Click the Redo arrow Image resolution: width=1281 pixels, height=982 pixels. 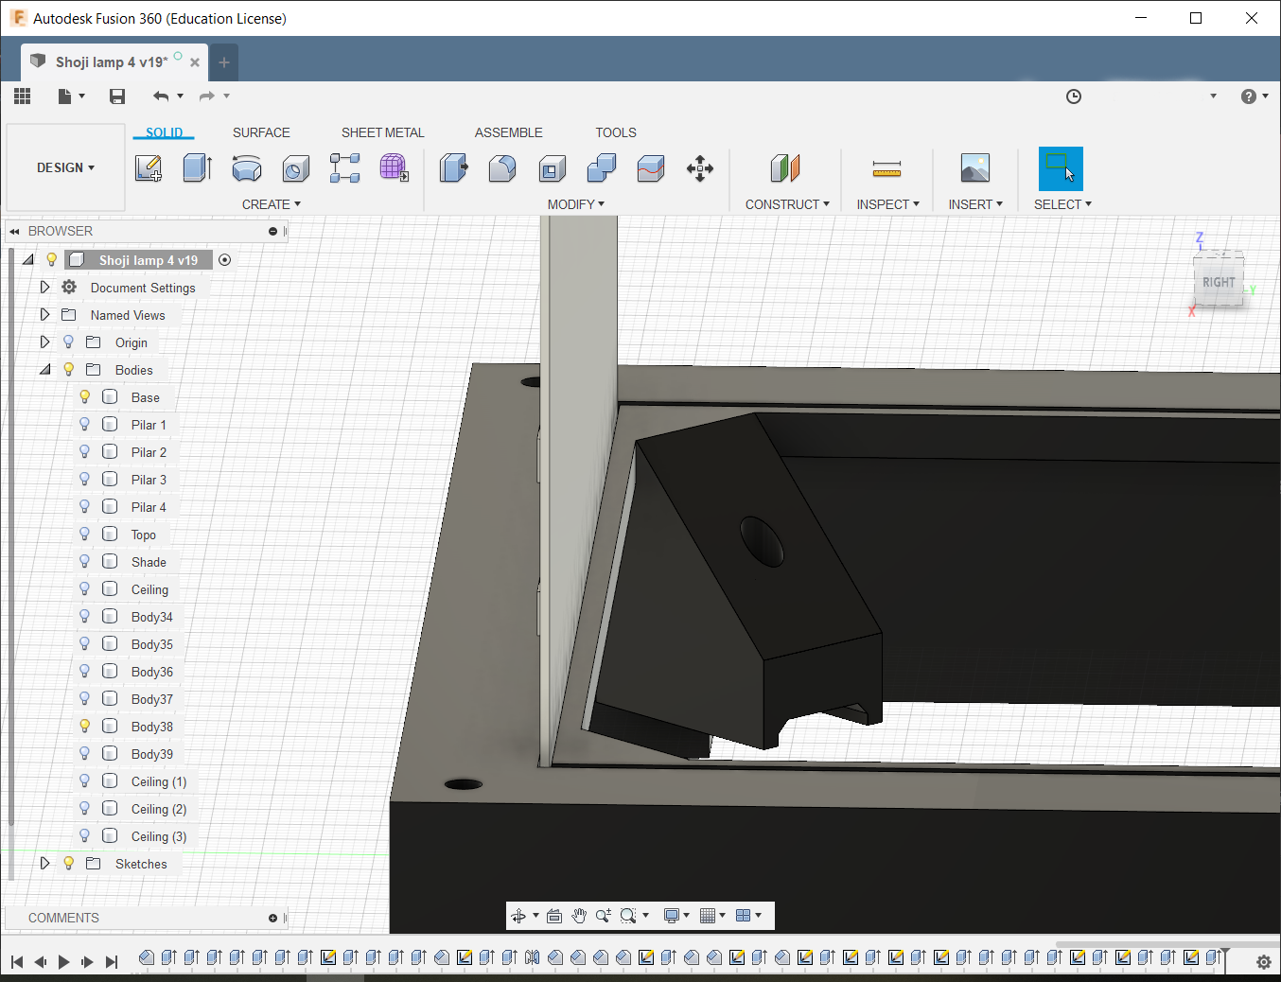click(x=207, y=96)
